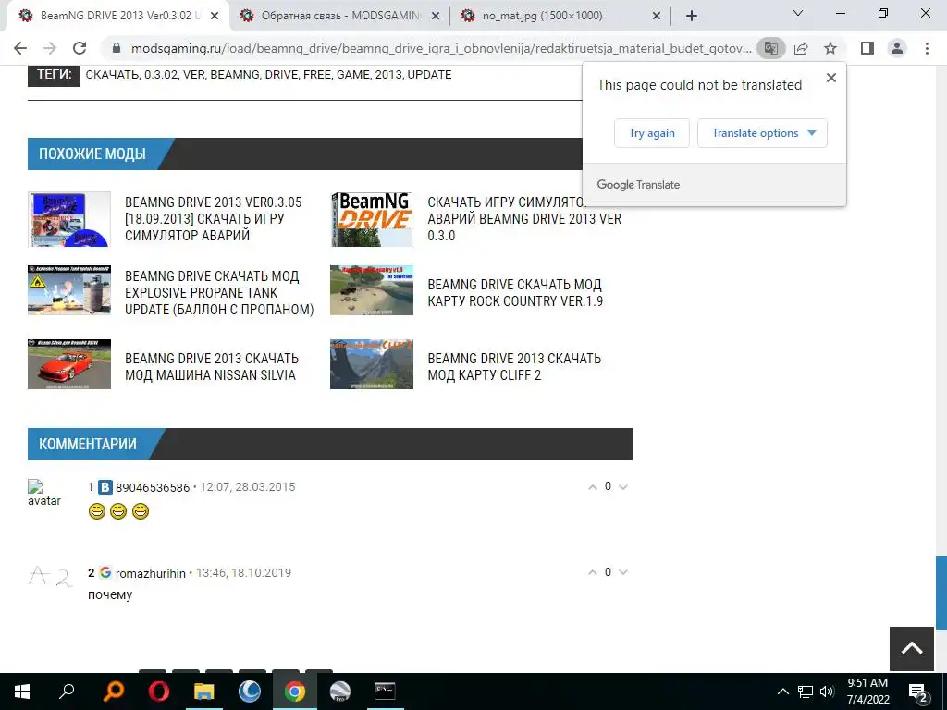Viewport: 947px width, 710px height.
Task: Open the Windows Start menu
Action: pos(22,692)
